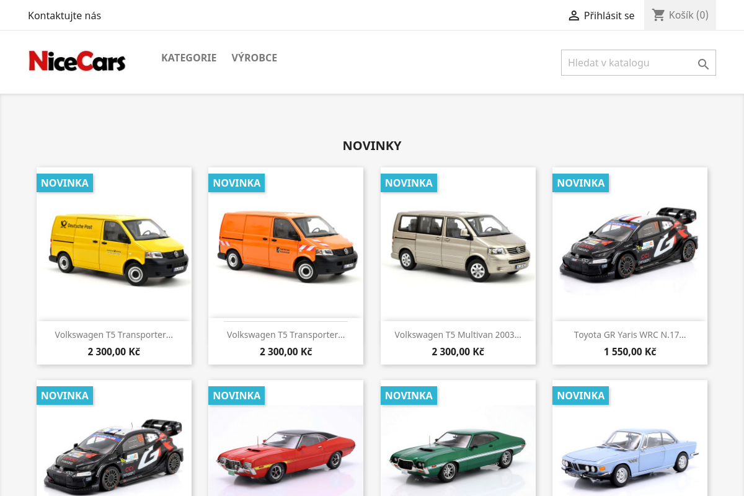This screenshot has width=744, height=496.
Task: Open the beige Volkswagen Multivan thumbnail
Action: [x=458, y=244]
